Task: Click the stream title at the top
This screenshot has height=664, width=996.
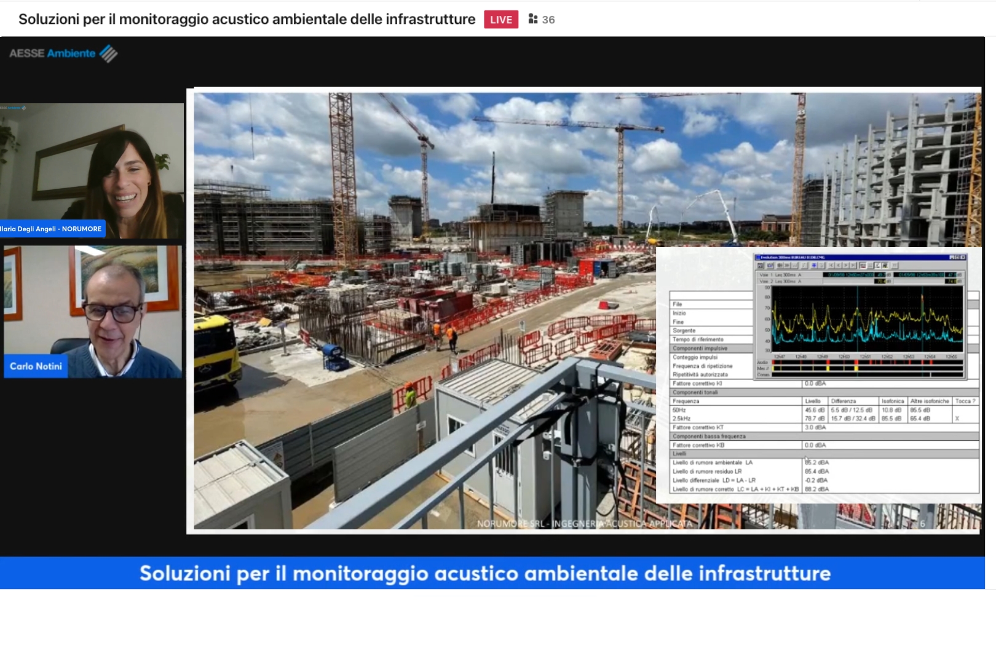Action: pyautogui.click(x=247, y=19)
